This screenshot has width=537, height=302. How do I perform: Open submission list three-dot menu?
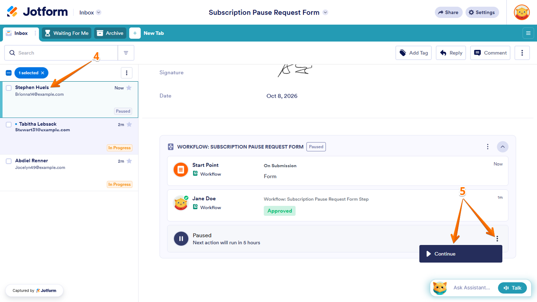[x=127, y=73]
